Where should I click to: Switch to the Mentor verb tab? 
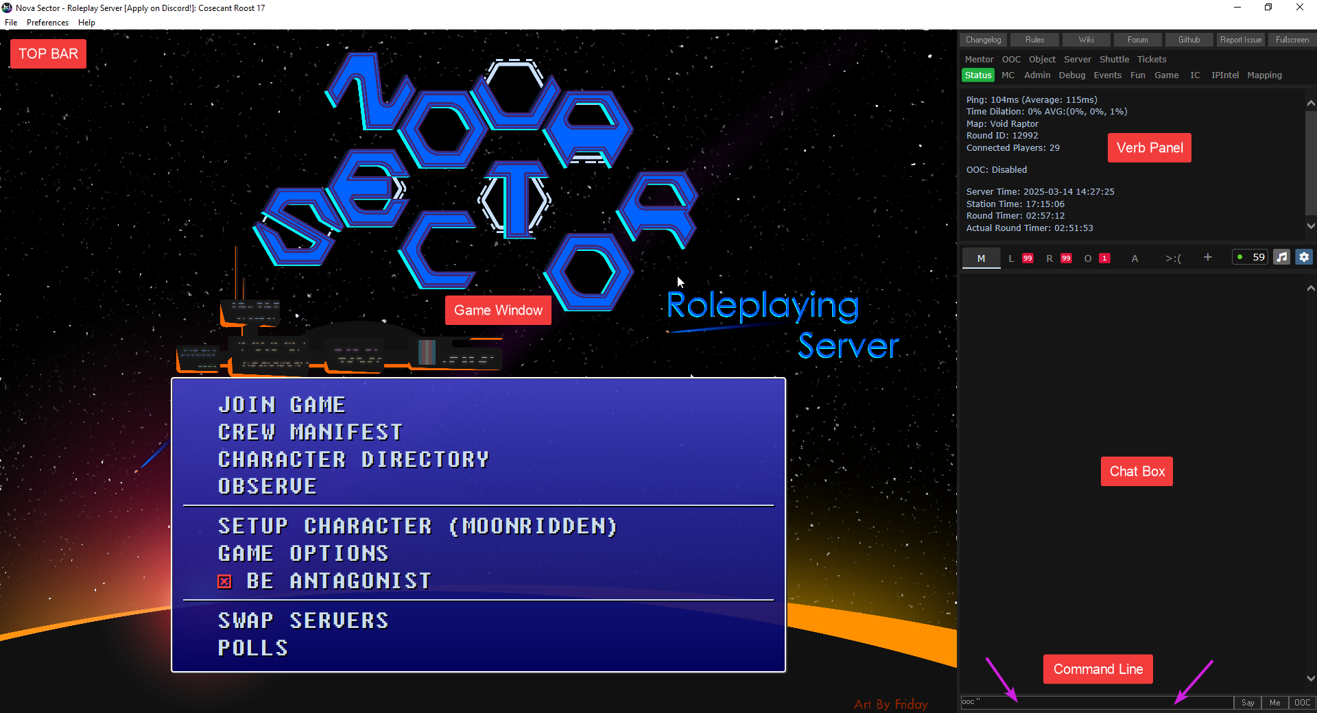tap(979, 60)
